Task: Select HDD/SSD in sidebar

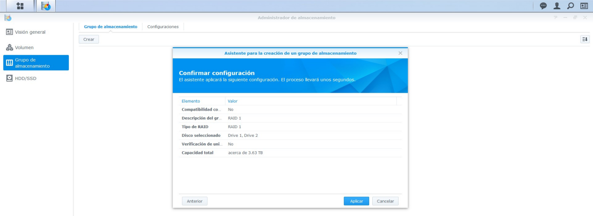Action: [x=36, y=78]
